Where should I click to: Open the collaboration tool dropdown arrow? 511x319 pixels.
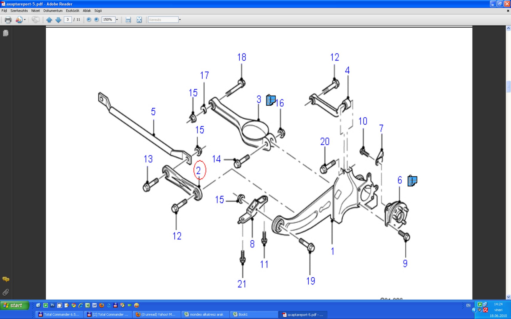tap(25, 20)
